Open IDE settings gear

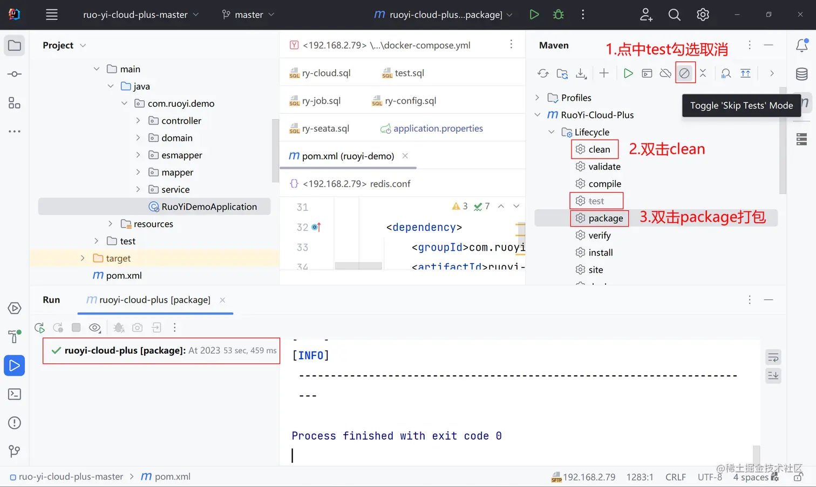pyautogui.click(x=703, y=15)
